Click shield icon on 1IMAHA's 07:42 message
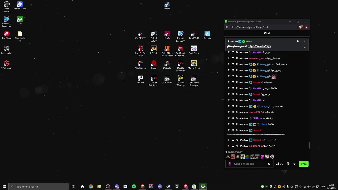 [237, 118]
